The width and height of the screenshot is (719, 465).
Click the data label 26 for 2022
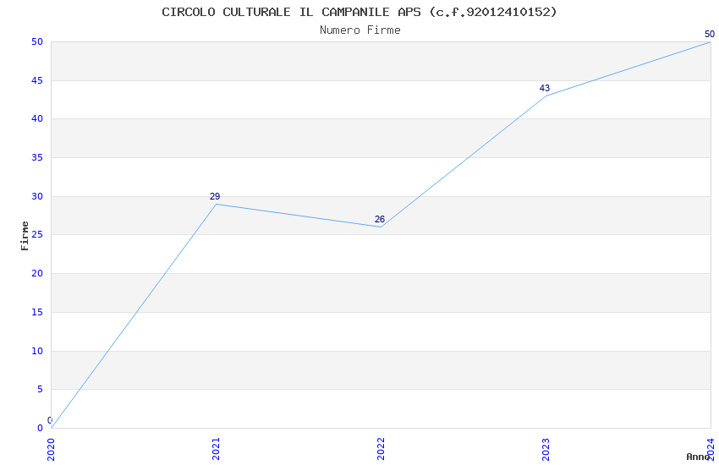(379, 220)
